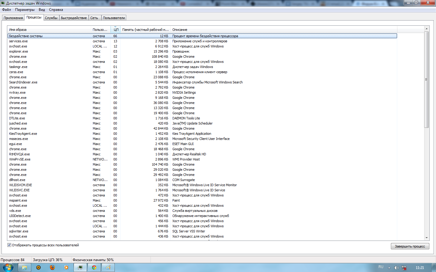Open the Справка menu
The height and width of the screenshot is (272, 436).
click(x=56, y=10)
